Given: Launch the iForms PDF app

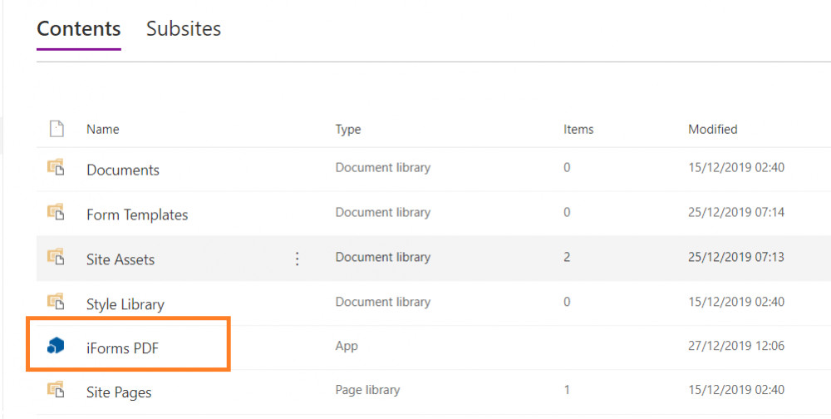Looking at the screenshot, I should [123, 348].
